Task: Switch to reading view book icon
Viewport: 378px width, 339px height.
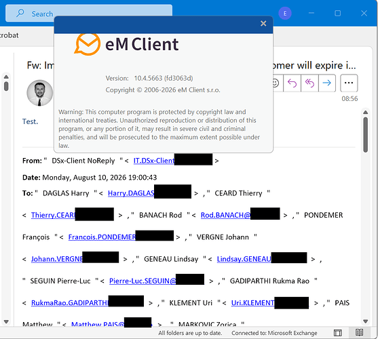Action: point(359,332)
